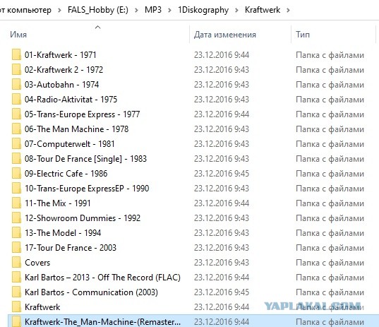This screenshot has width=379, height=327.
Task: Select folder name 13-The Model - 1994
Action: click(63, 233)
